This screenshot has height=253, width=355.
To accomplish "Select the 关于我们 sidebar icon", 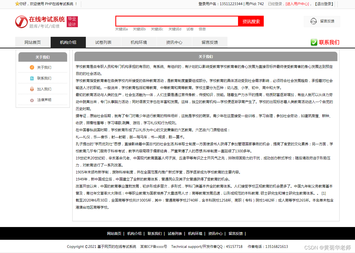I will (32, 67).
